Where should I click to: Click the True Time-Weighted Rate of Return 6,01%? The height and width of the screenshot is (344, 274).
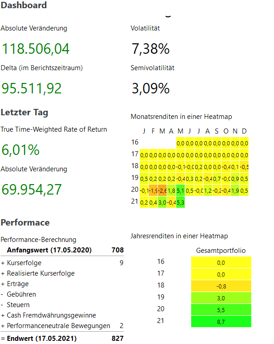[20, 149]
